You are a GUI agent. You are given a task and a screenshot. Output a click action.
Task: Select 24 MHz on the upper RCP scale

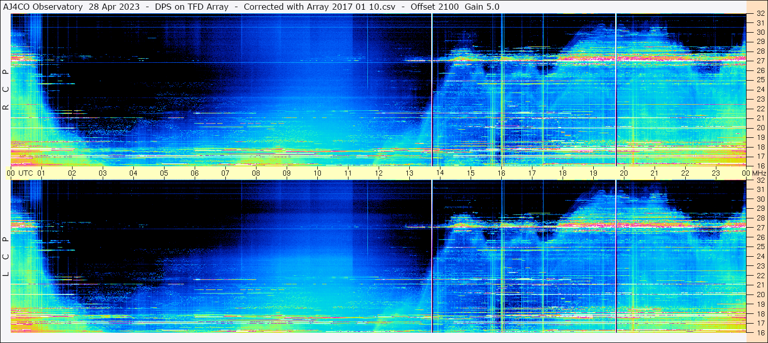tap(759, 89)
